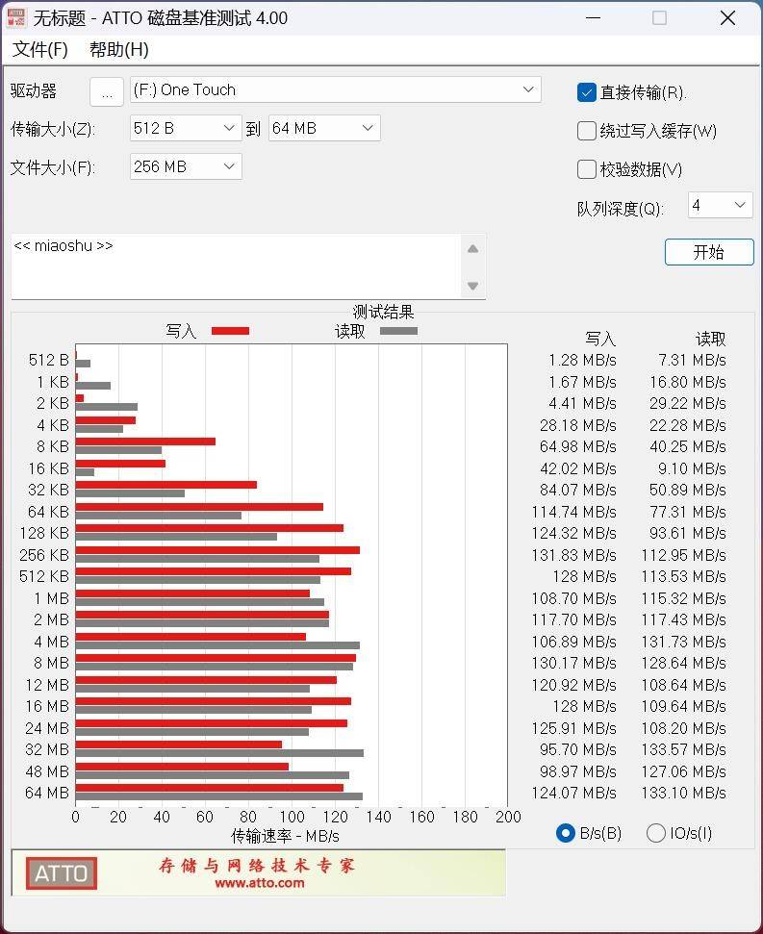Click the 131.83 MB/s write value
The height and width of the screenshot is (934, 763).
click(573, 555)
